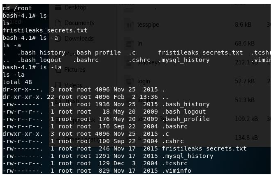
Task: Open the Pictures label in sidebar
Action: click(74, 70)
